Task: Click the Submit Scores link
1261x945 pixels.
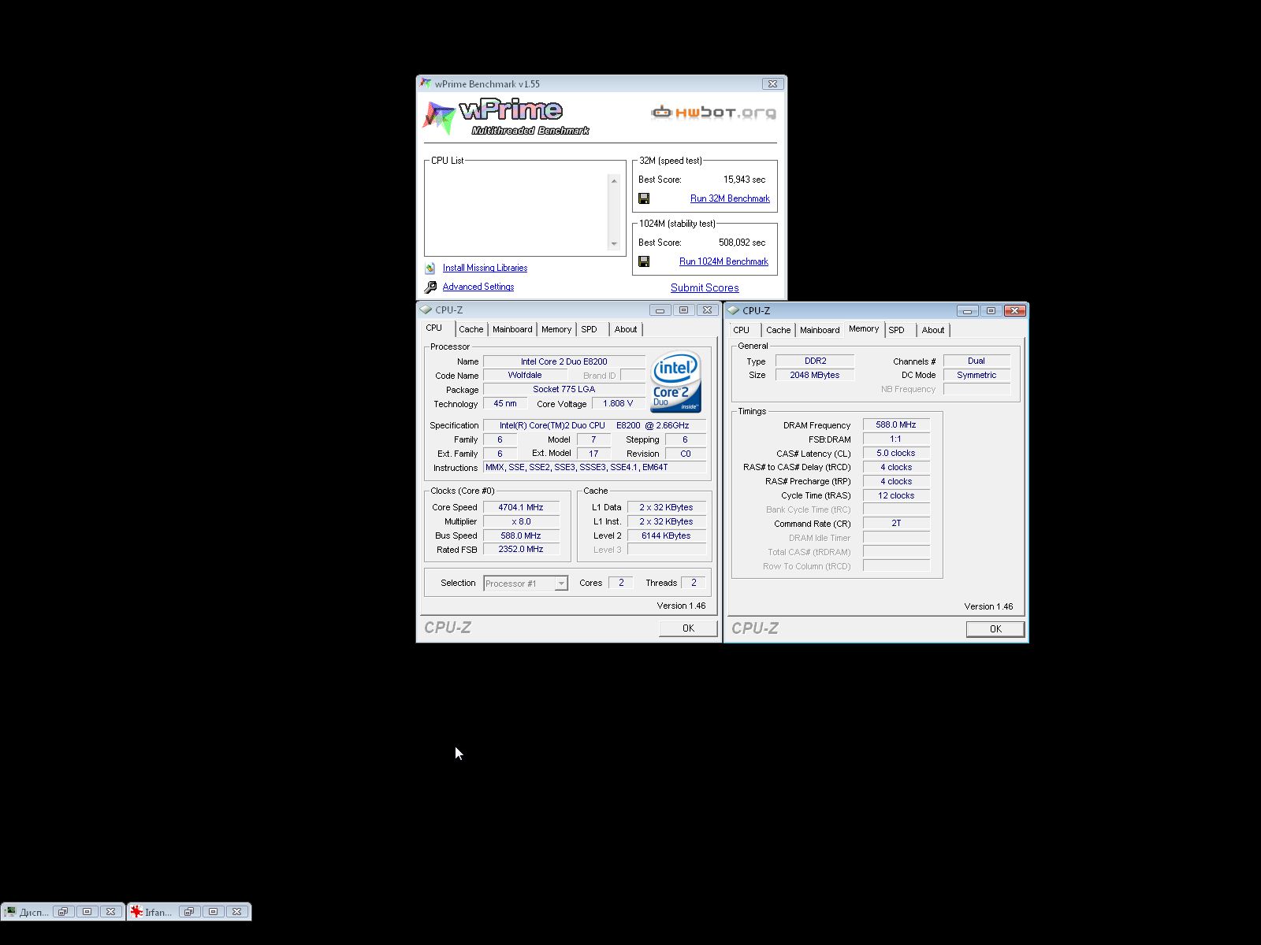Action: pyautogui.click(x=705, y=287)
